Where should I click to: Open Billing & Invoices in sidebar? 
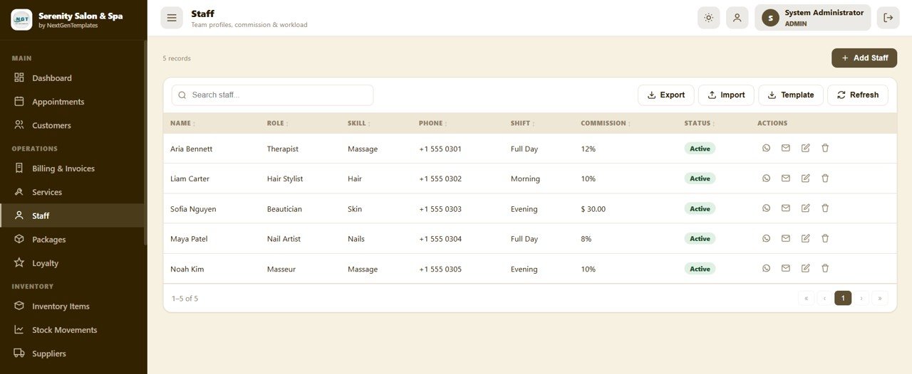pyautogui.click(x=73, y=169)
